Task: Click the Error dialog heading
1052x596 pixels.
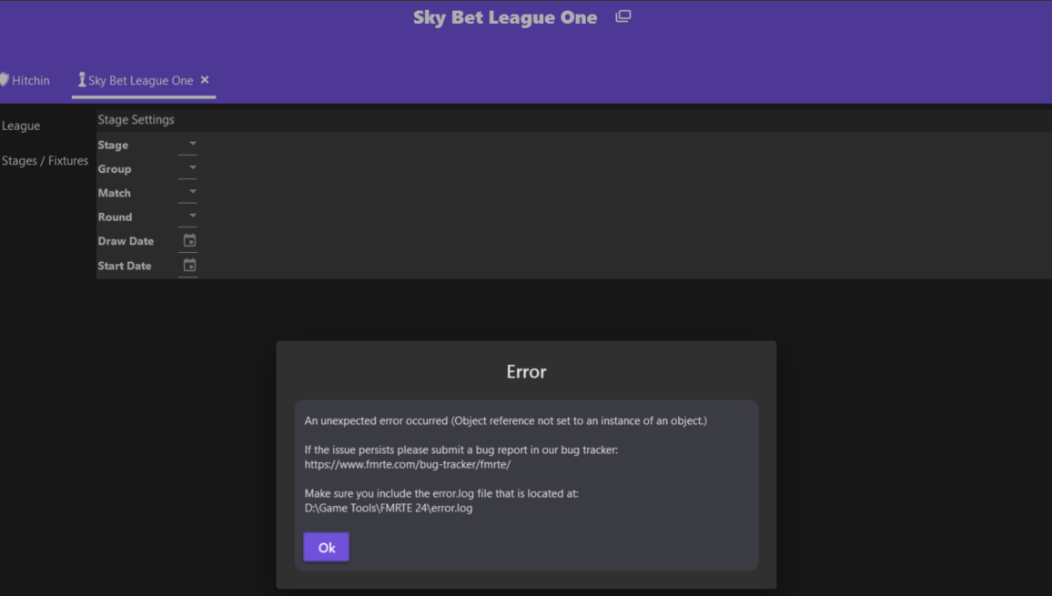Action: click(x=527, y=372)
